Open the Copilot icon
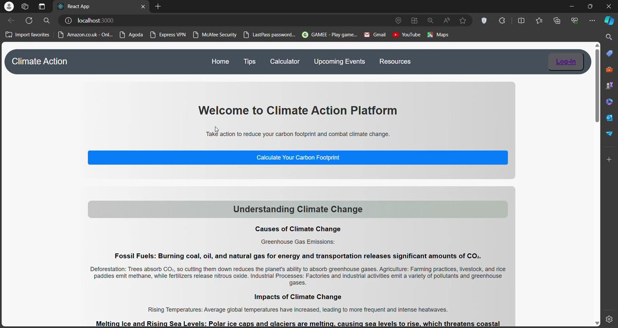The height and width of the screenshot is (328, 618). [609, 21]
